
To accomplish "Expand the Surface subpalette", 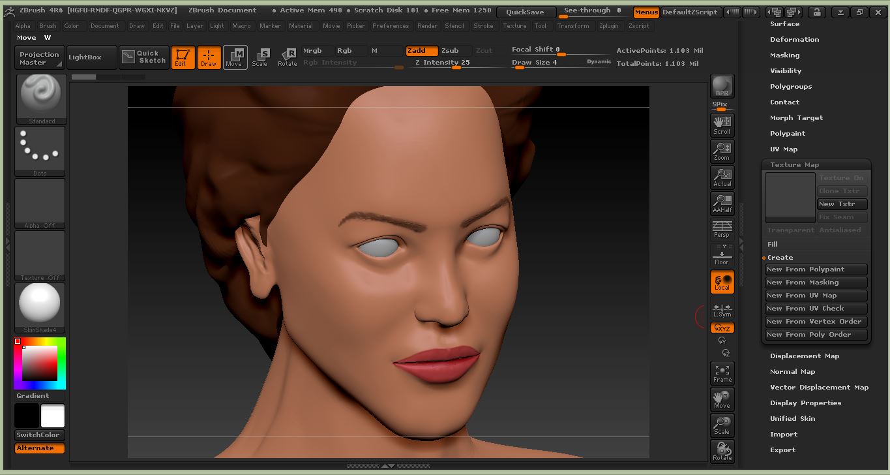I will click(x=784, y=24).
